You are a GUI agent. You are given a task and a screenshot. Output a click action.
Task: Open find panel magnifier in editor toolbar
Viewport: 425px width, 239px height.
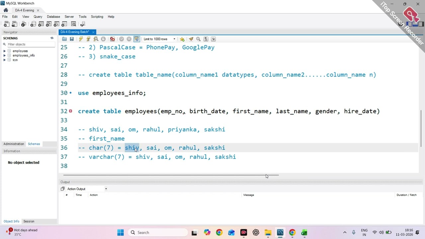coord(199,39)
